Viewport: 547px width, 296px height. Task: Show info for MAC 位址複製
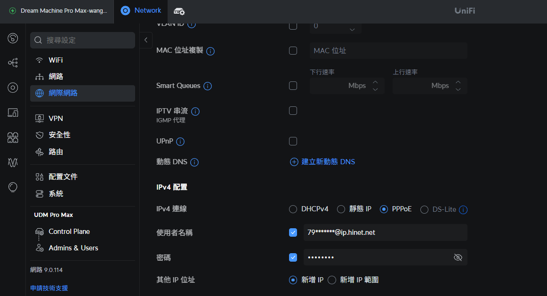[210, 51]
